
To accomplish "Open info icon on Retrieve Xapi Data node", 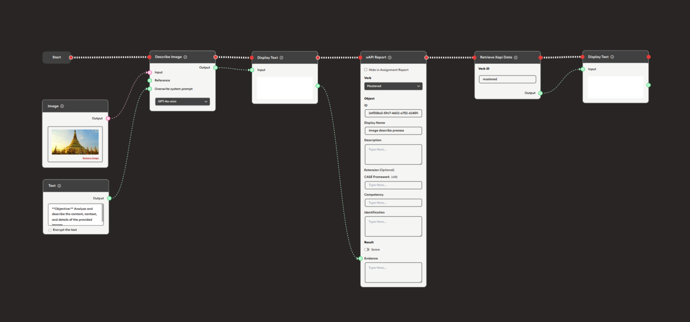I will point(516,57).
